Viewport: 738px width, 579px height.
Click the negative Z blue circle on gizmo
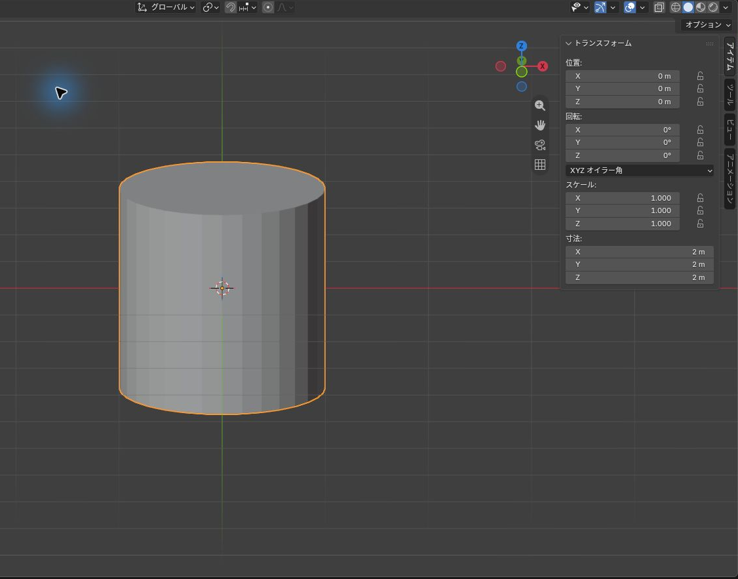pos(522,87)
